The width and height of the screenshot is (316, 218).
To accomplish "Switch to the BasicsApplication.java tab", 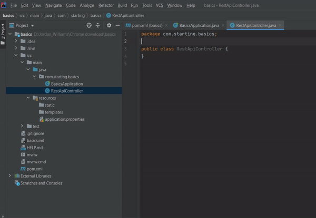I will coord(199,26).
